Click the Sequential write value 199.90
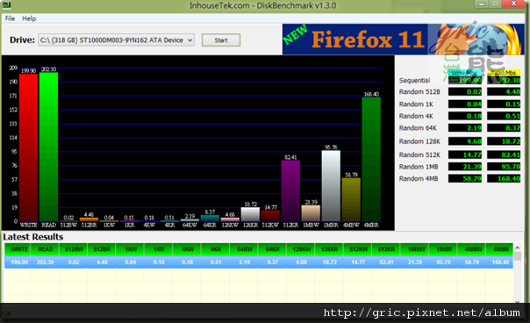This screenshot has width=530, height=323. [465, 81]
